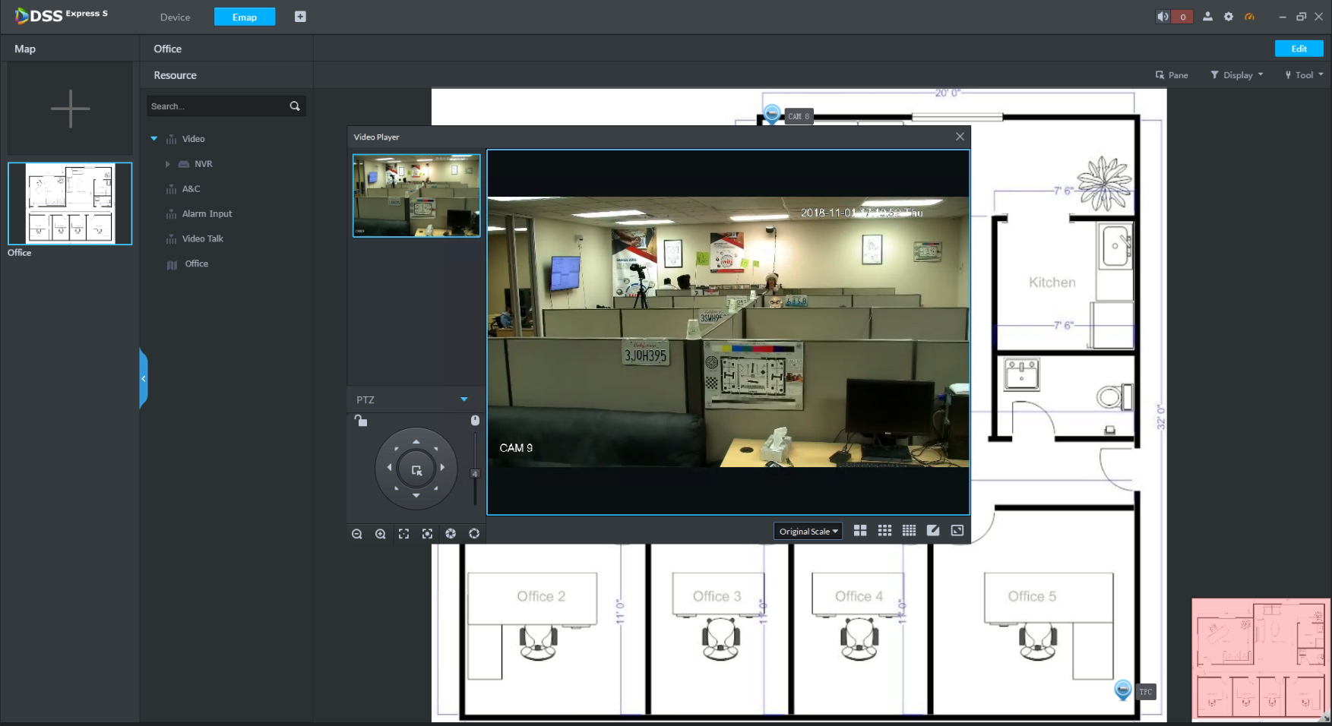Open the Original Scale dropdown

click(808, 532)
